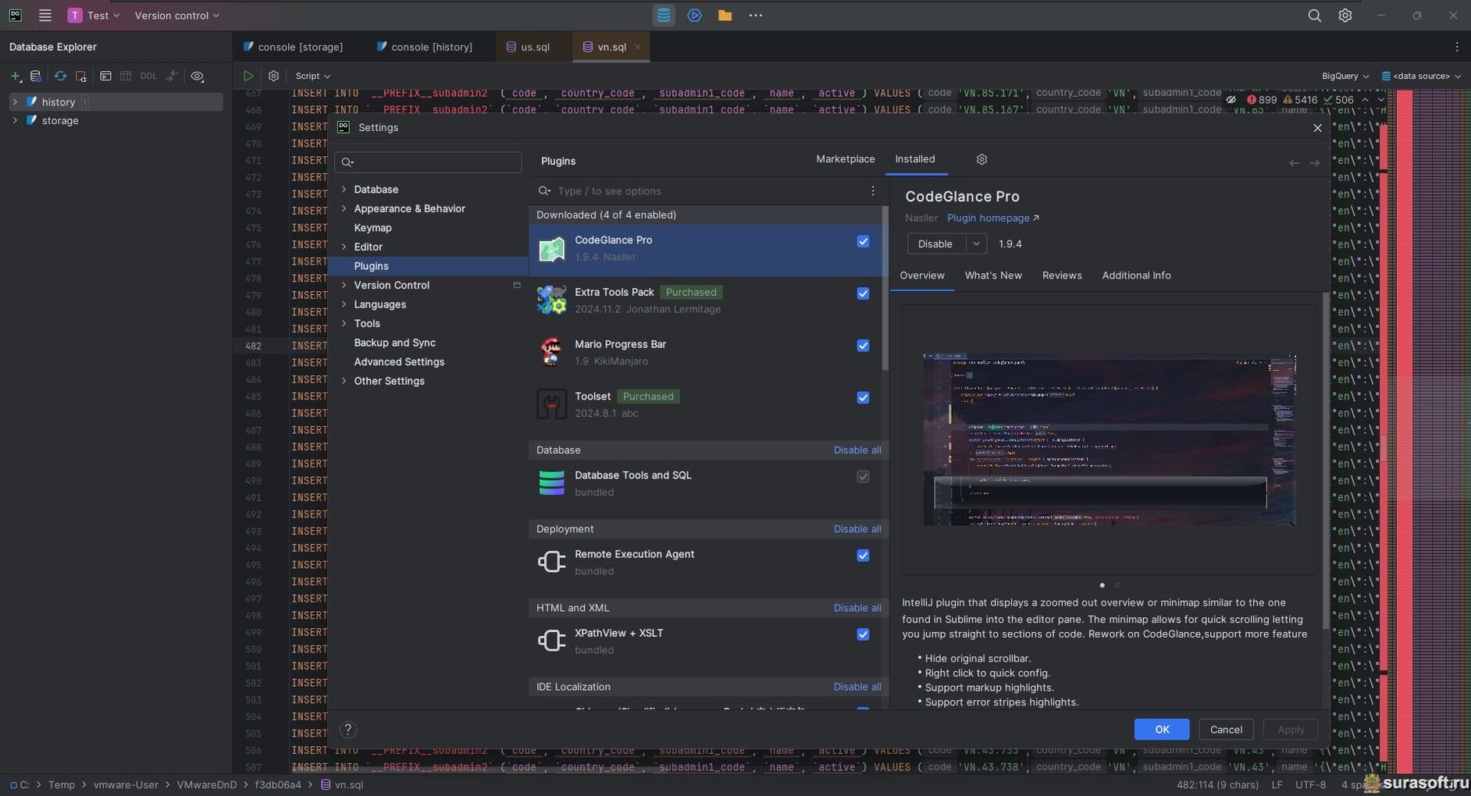Click the Search Everywhere magnifier icon
This screenshot has width=1471, height=796.
1314,16
